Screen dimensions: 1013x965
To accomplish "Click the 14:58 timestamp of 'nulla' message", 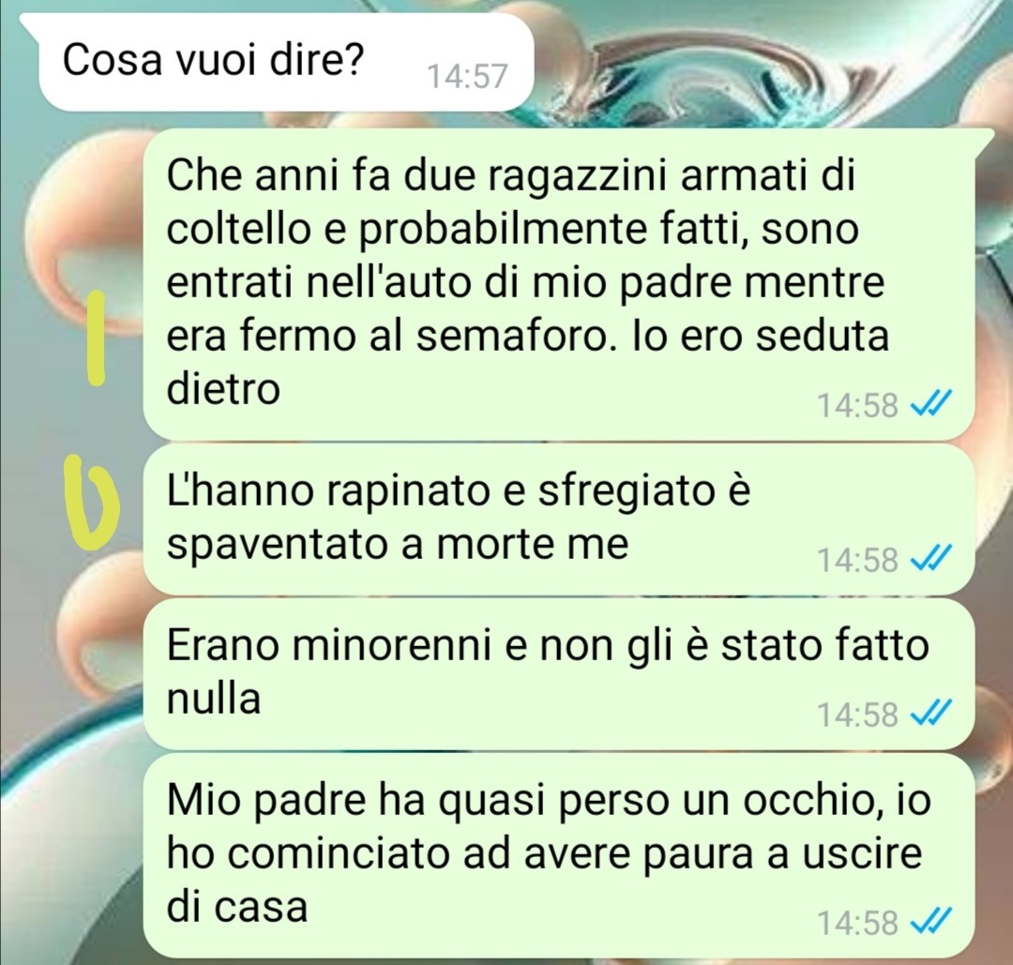I will click(x=857, y=715).
